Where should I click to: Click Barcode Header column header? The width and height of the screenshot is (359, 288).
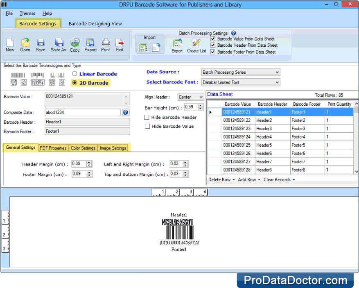(273, 104)
